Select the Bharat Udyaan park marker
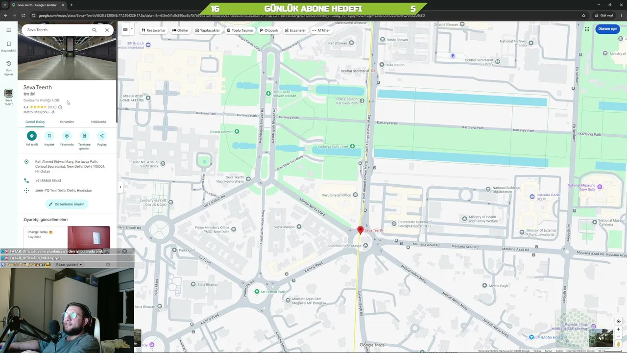The width and height of the screenshot is (627, 353). coord(237,131)
